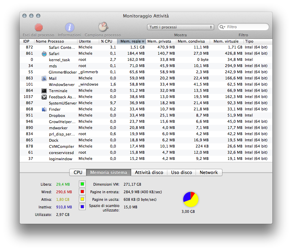This screenshot has height=251, width=292.
Task: Sort by Mem. virtuale column header
Action: tap(227, 41)
